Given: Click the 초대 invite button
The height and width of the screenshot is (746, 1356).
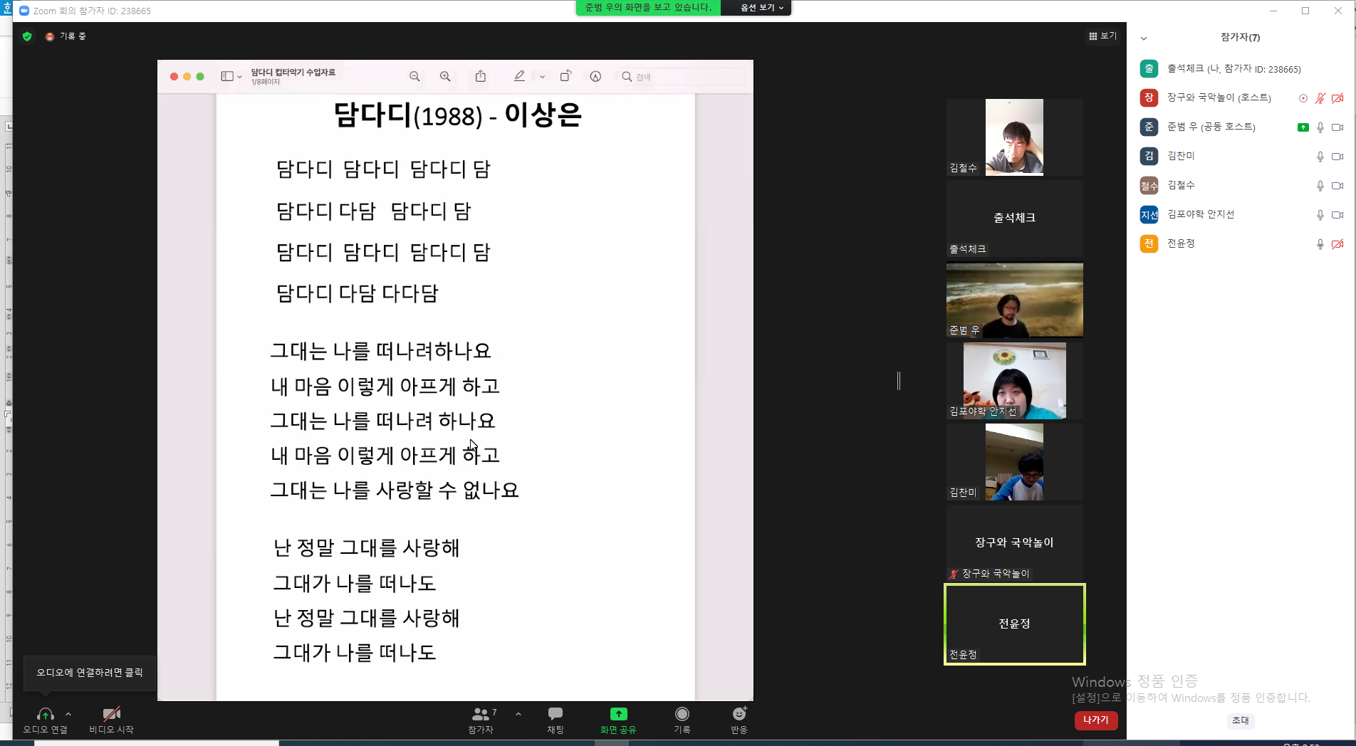Looking at the screenshot, I should [1241, 720].
